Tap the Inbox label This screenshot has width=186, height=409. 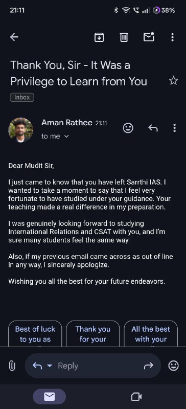(x=22, y=98)
